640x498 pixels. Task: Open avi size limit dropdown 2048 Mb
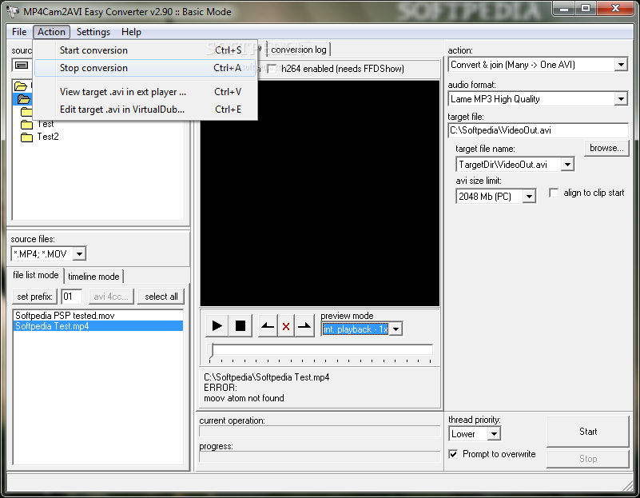tap(530, 197)
